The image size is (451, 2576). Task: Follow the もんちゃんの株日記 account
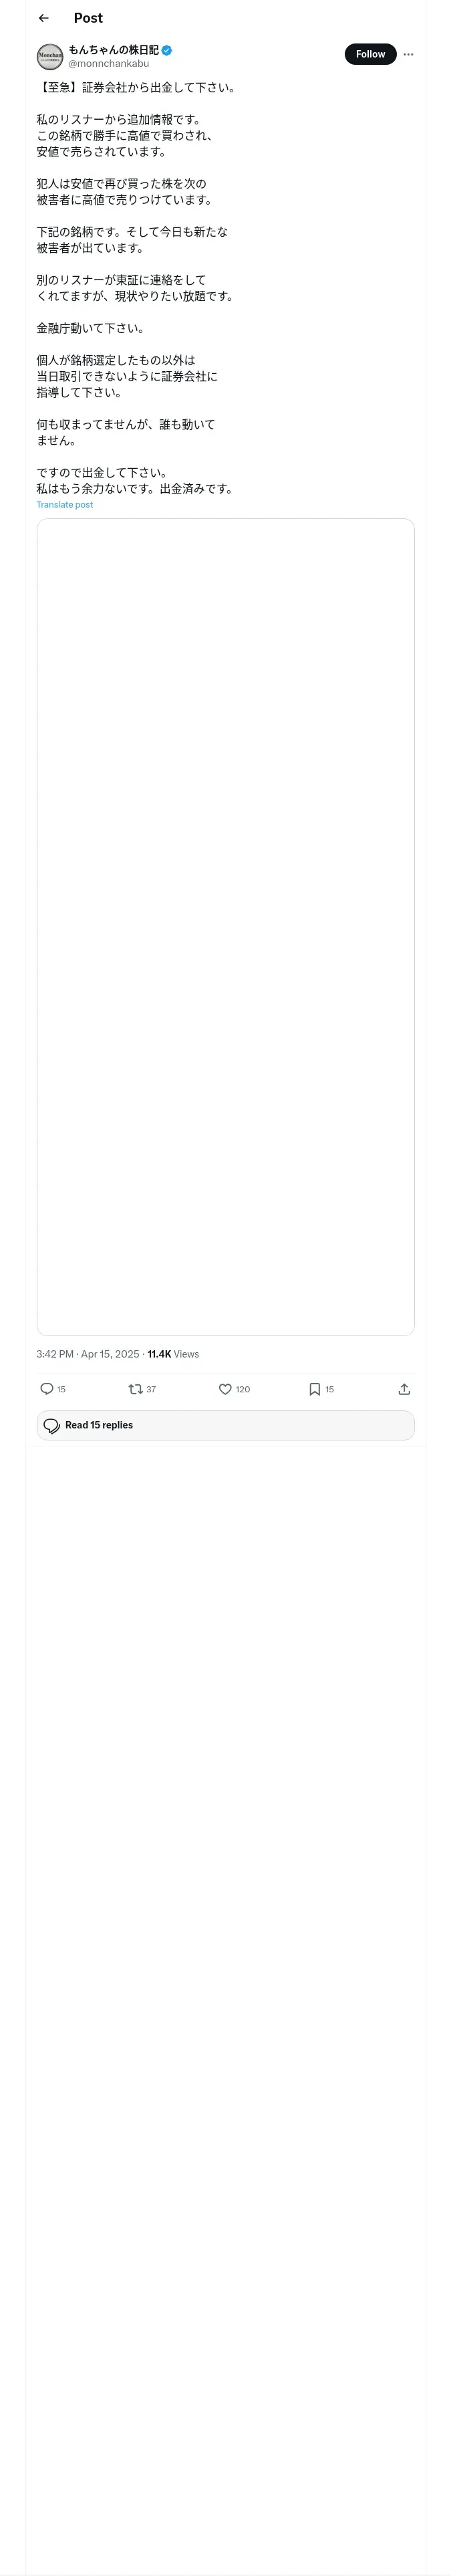pos(370,54)
